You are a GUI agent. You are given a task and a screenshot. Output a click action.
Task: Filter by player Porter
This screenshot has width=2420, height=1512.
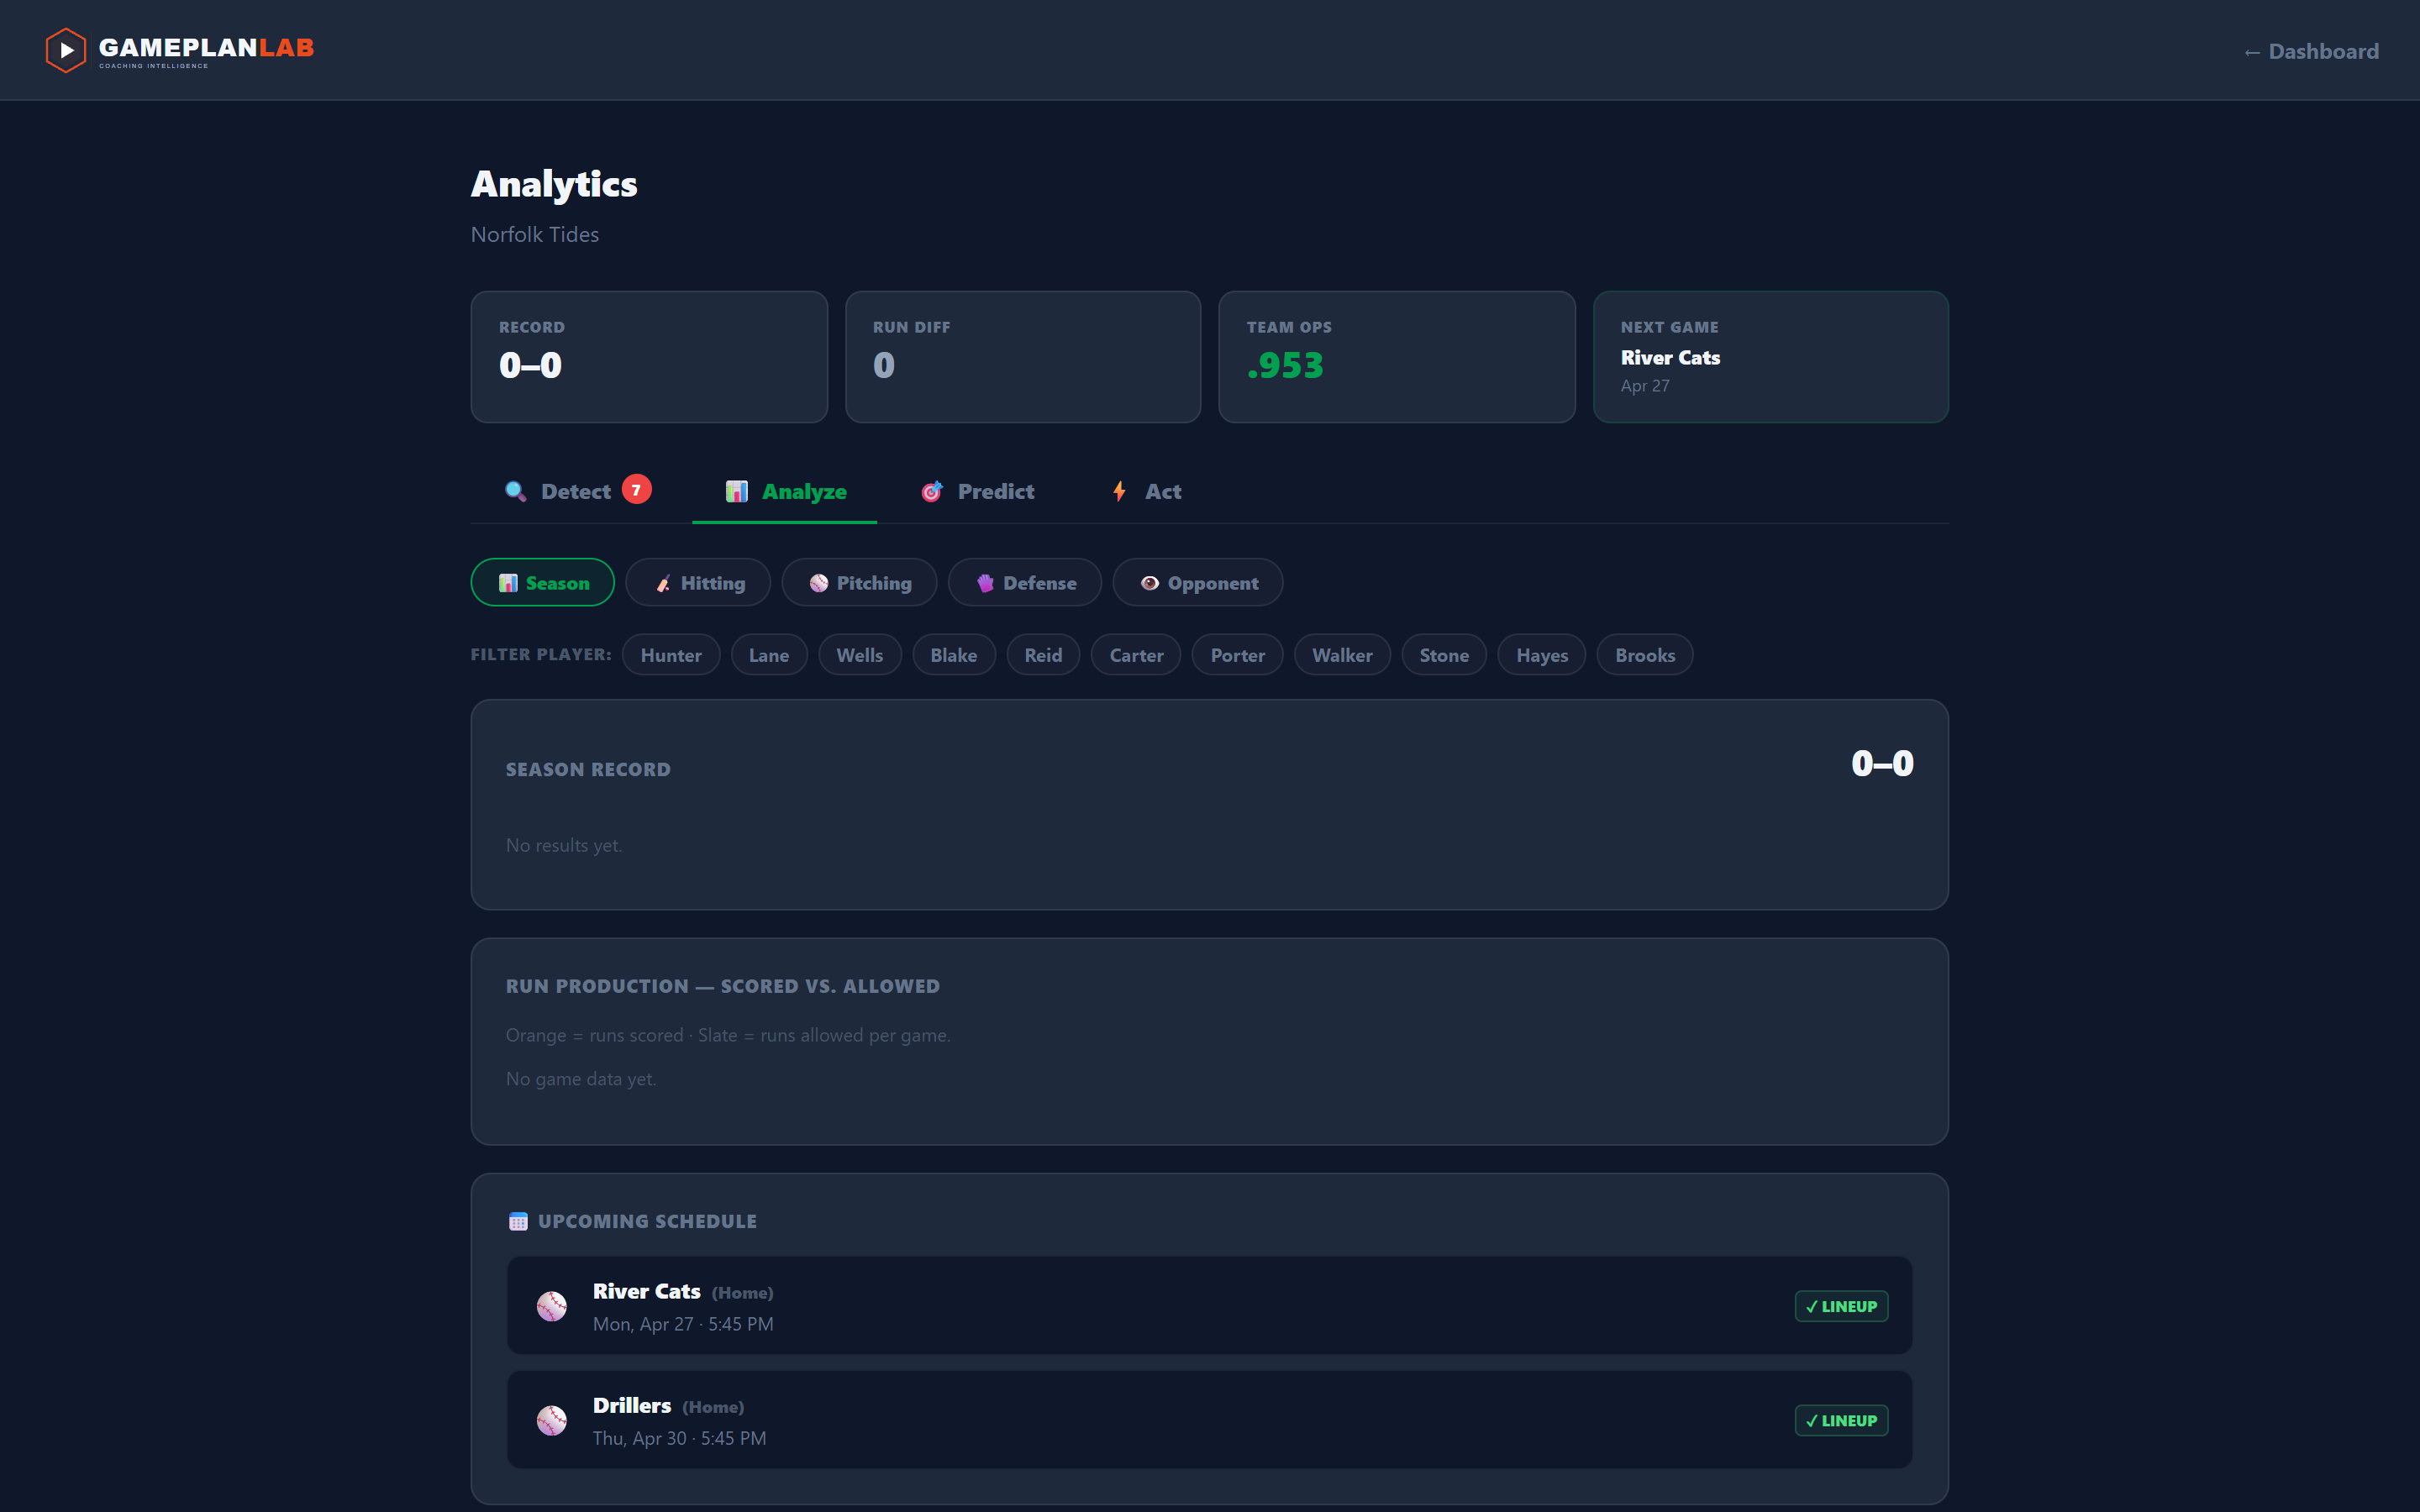tap(1237, 655)
